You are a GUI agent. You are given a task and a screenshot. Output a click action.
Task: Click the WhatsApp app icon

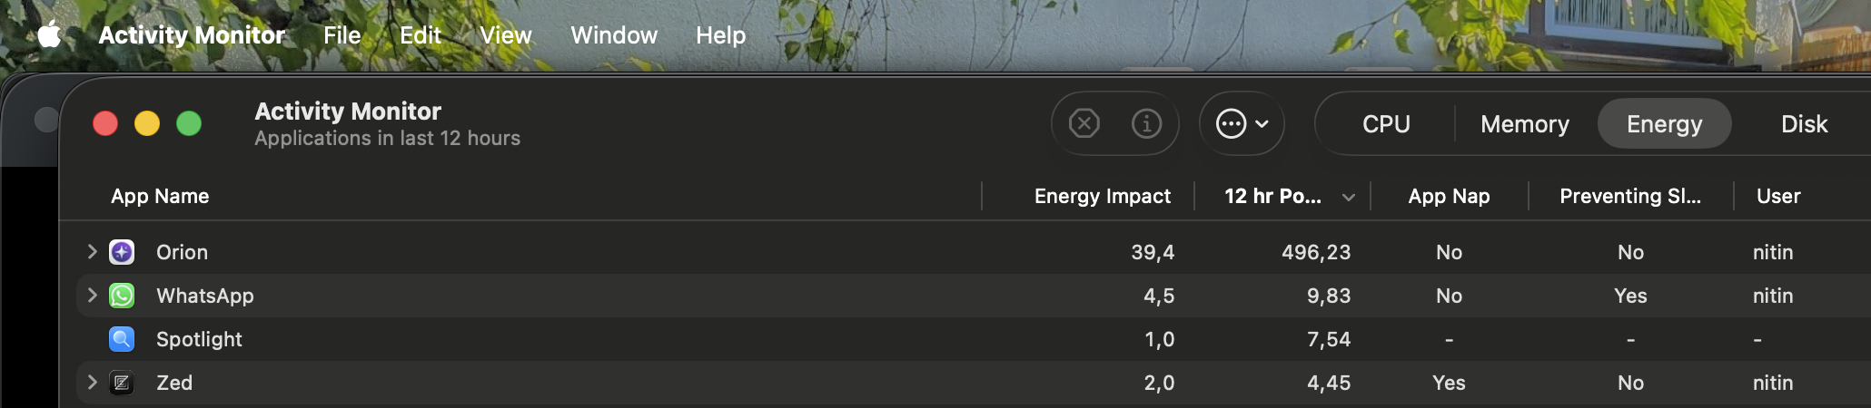122,296
